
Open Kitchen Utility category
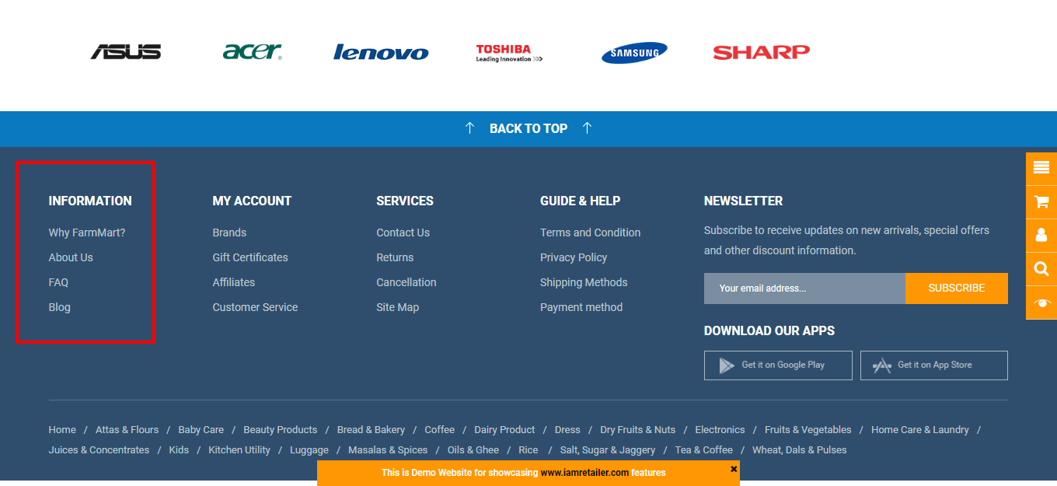click(x=239, y=450)
